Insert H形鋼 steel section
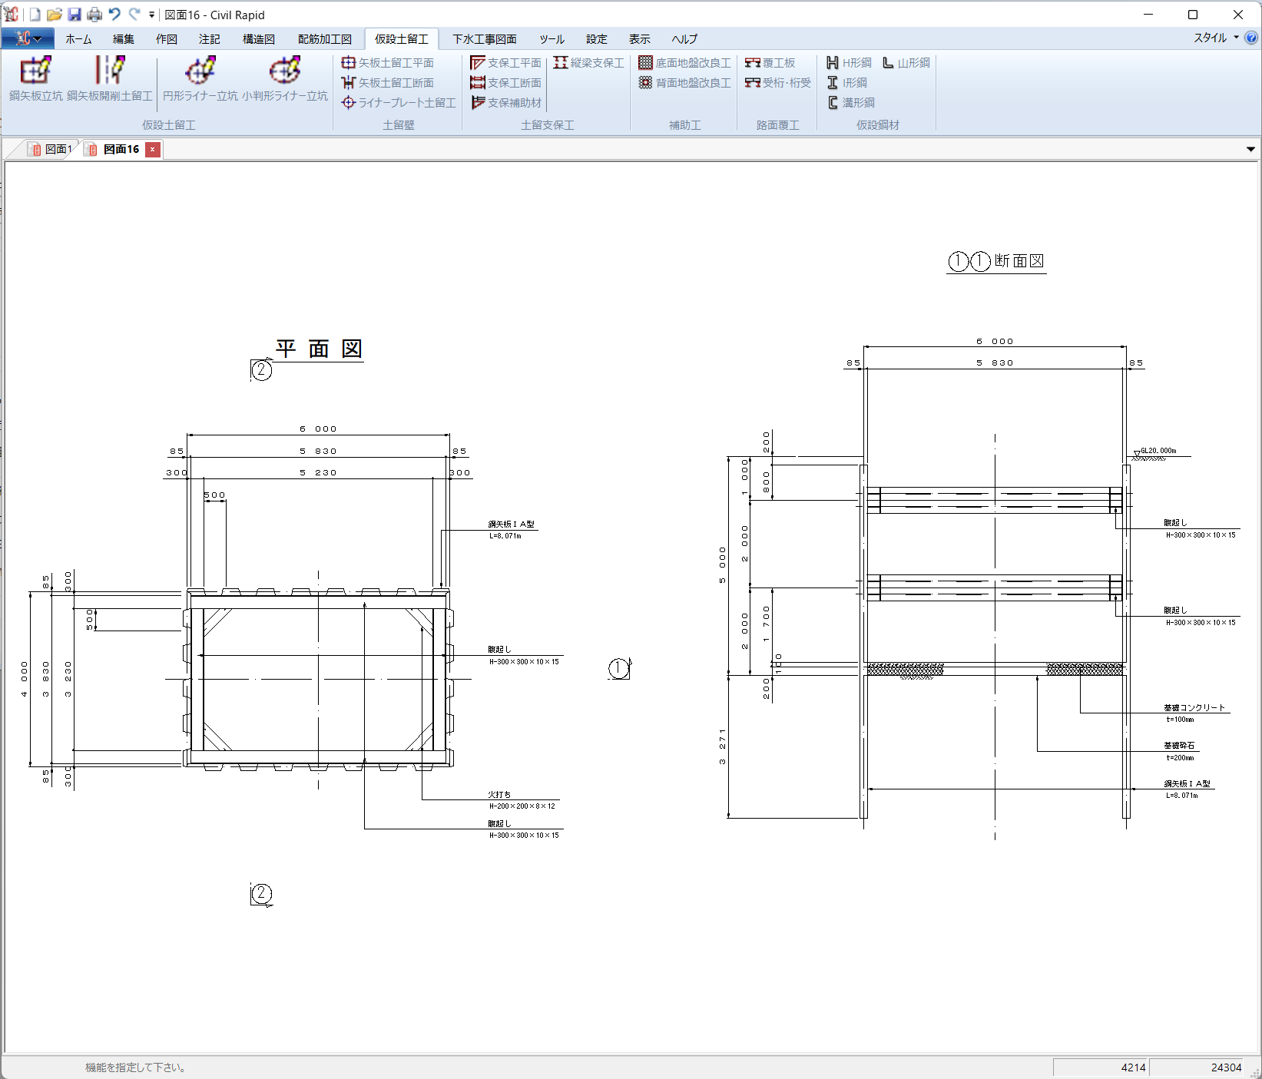Image resolution: width=1262 pixels, height=1079 pixels. 849,63
